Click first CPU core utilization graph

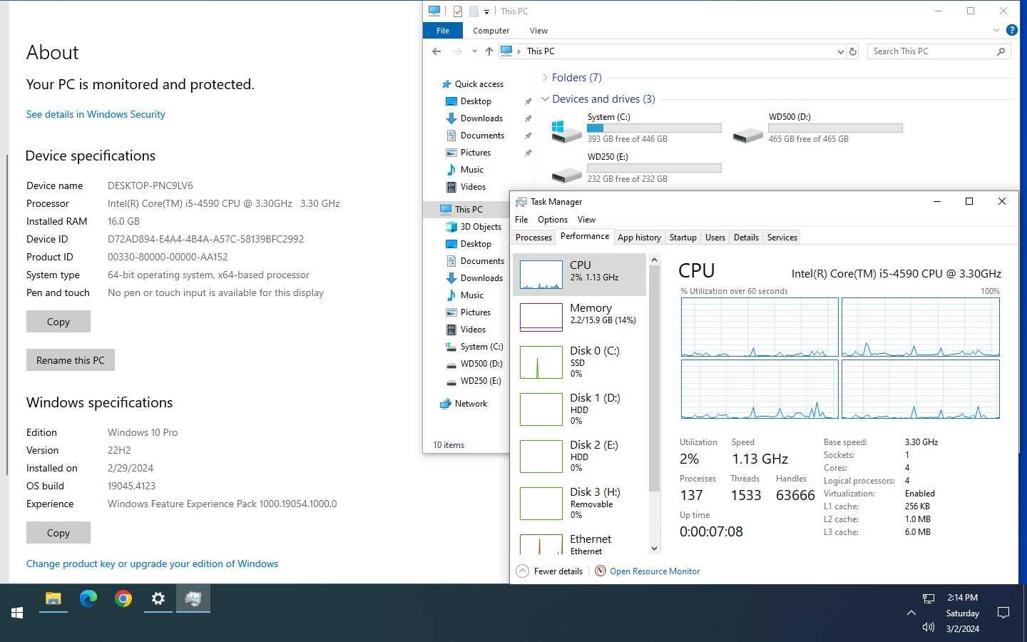[x=760, y=327]
